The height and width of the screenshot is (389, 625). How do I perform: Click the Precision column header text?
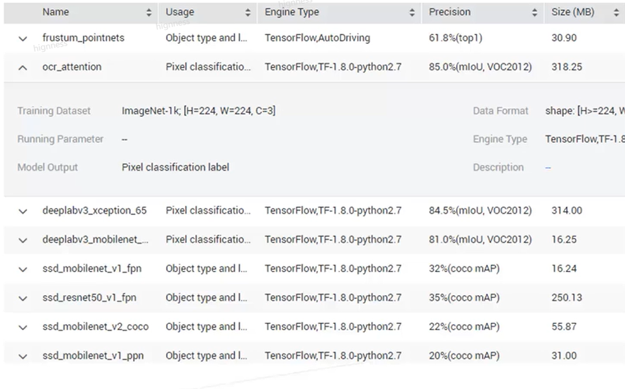pos(450,12)
